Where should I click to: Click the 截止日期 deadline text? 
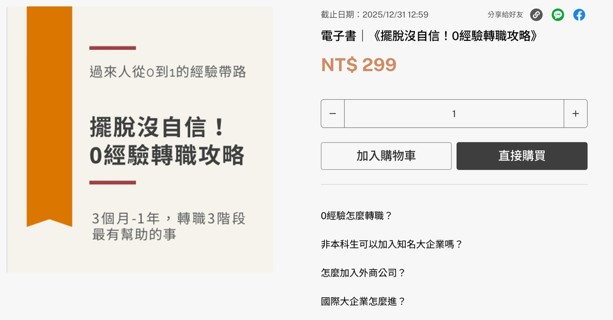pyautogui.click(x=375, y=15)
